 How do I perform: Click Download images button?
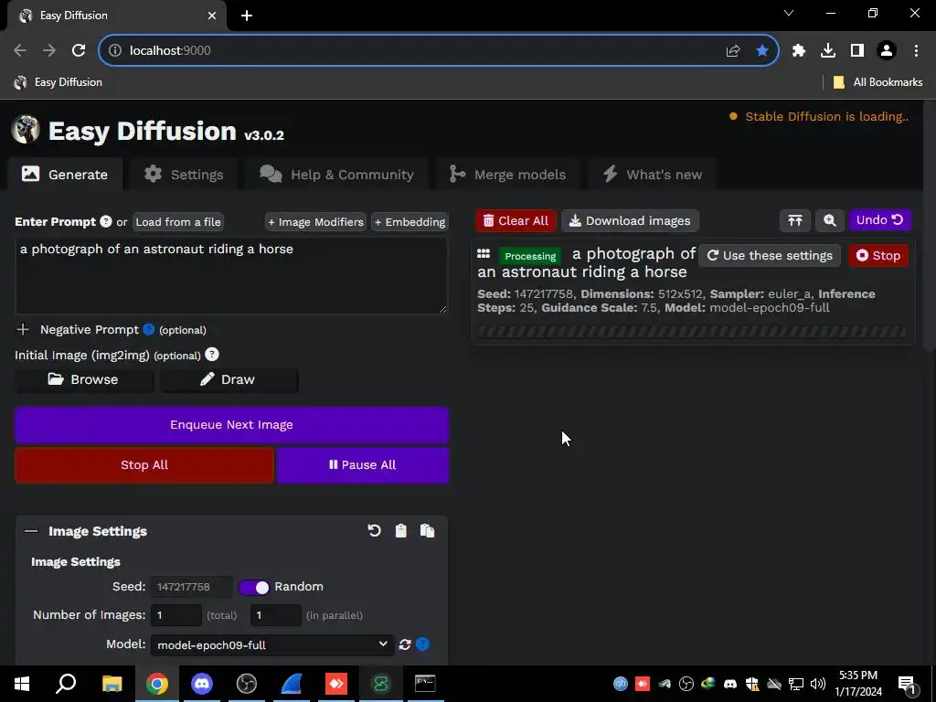click(x=630, y=221)
